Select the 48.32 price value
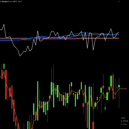Viewport: 129px width, 129px height. coord(123,118)
